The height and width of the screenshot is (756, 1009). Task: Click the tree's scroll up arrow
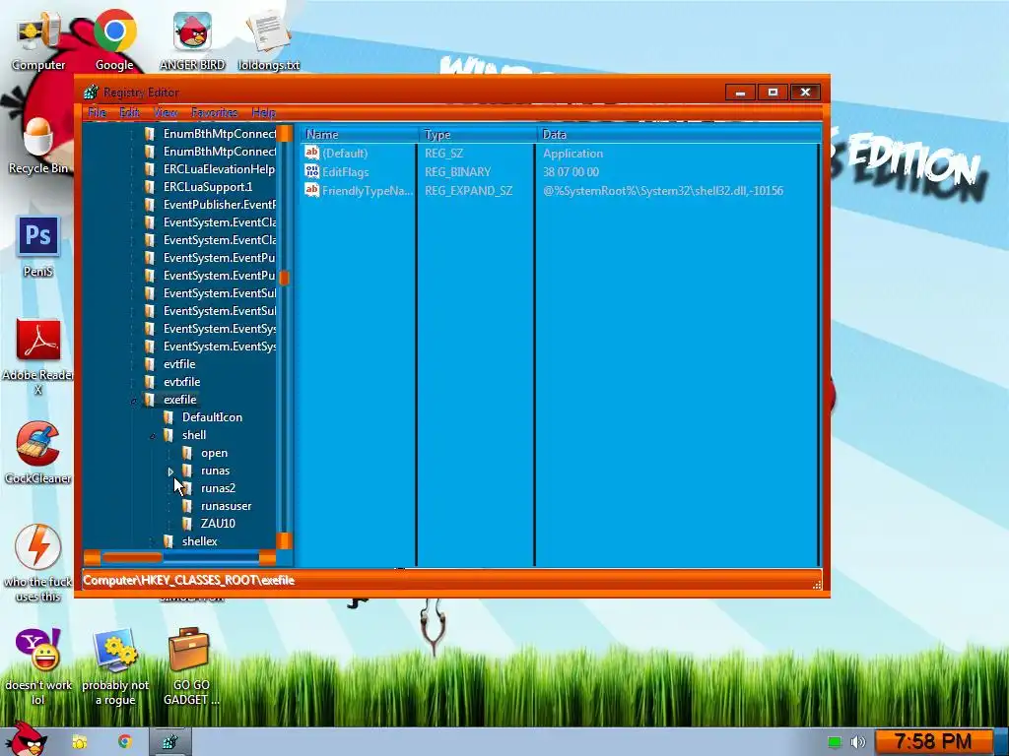coord(285,134)
